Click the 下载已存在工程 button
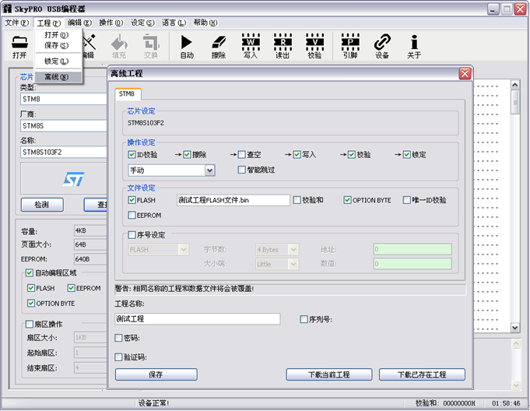 [422, 374]
